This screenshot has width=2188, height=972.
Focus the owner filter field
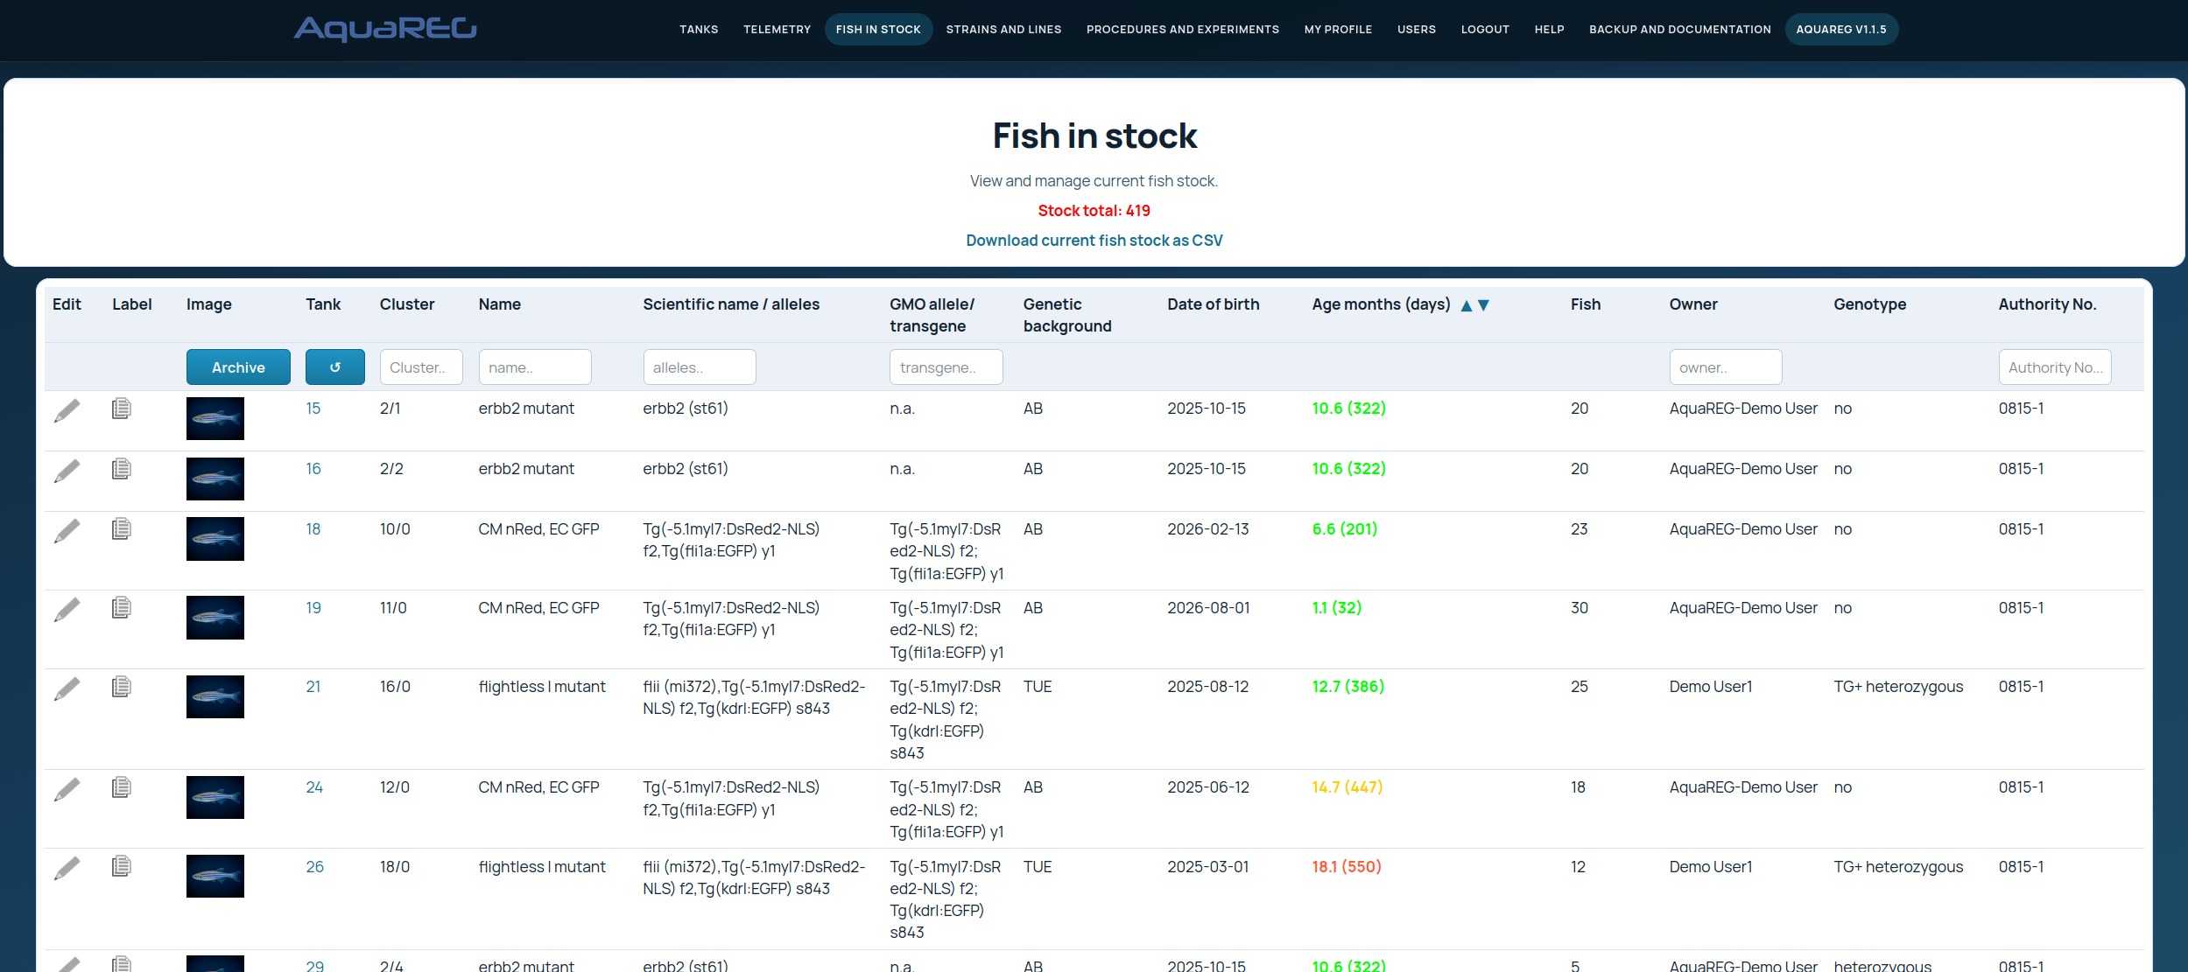pyautogui.click(x=1726, y=367)
